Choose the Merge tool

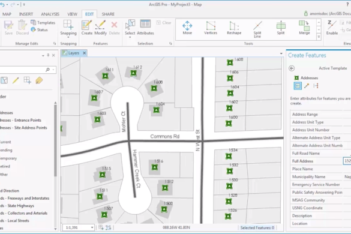(x=304, y=28)
